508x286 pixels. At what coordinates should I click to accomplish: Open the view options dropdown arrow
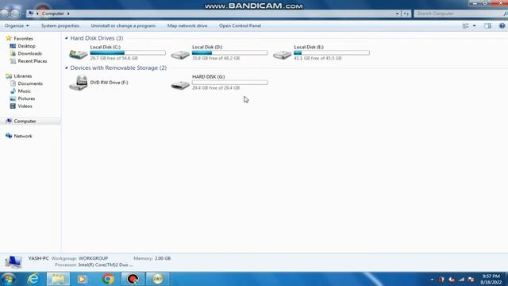[x=475, y=25]
